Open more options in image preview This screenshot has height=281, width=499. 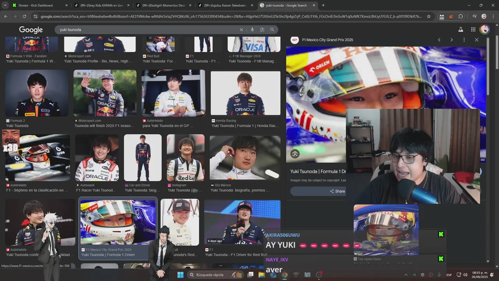[x=464, y=40]
